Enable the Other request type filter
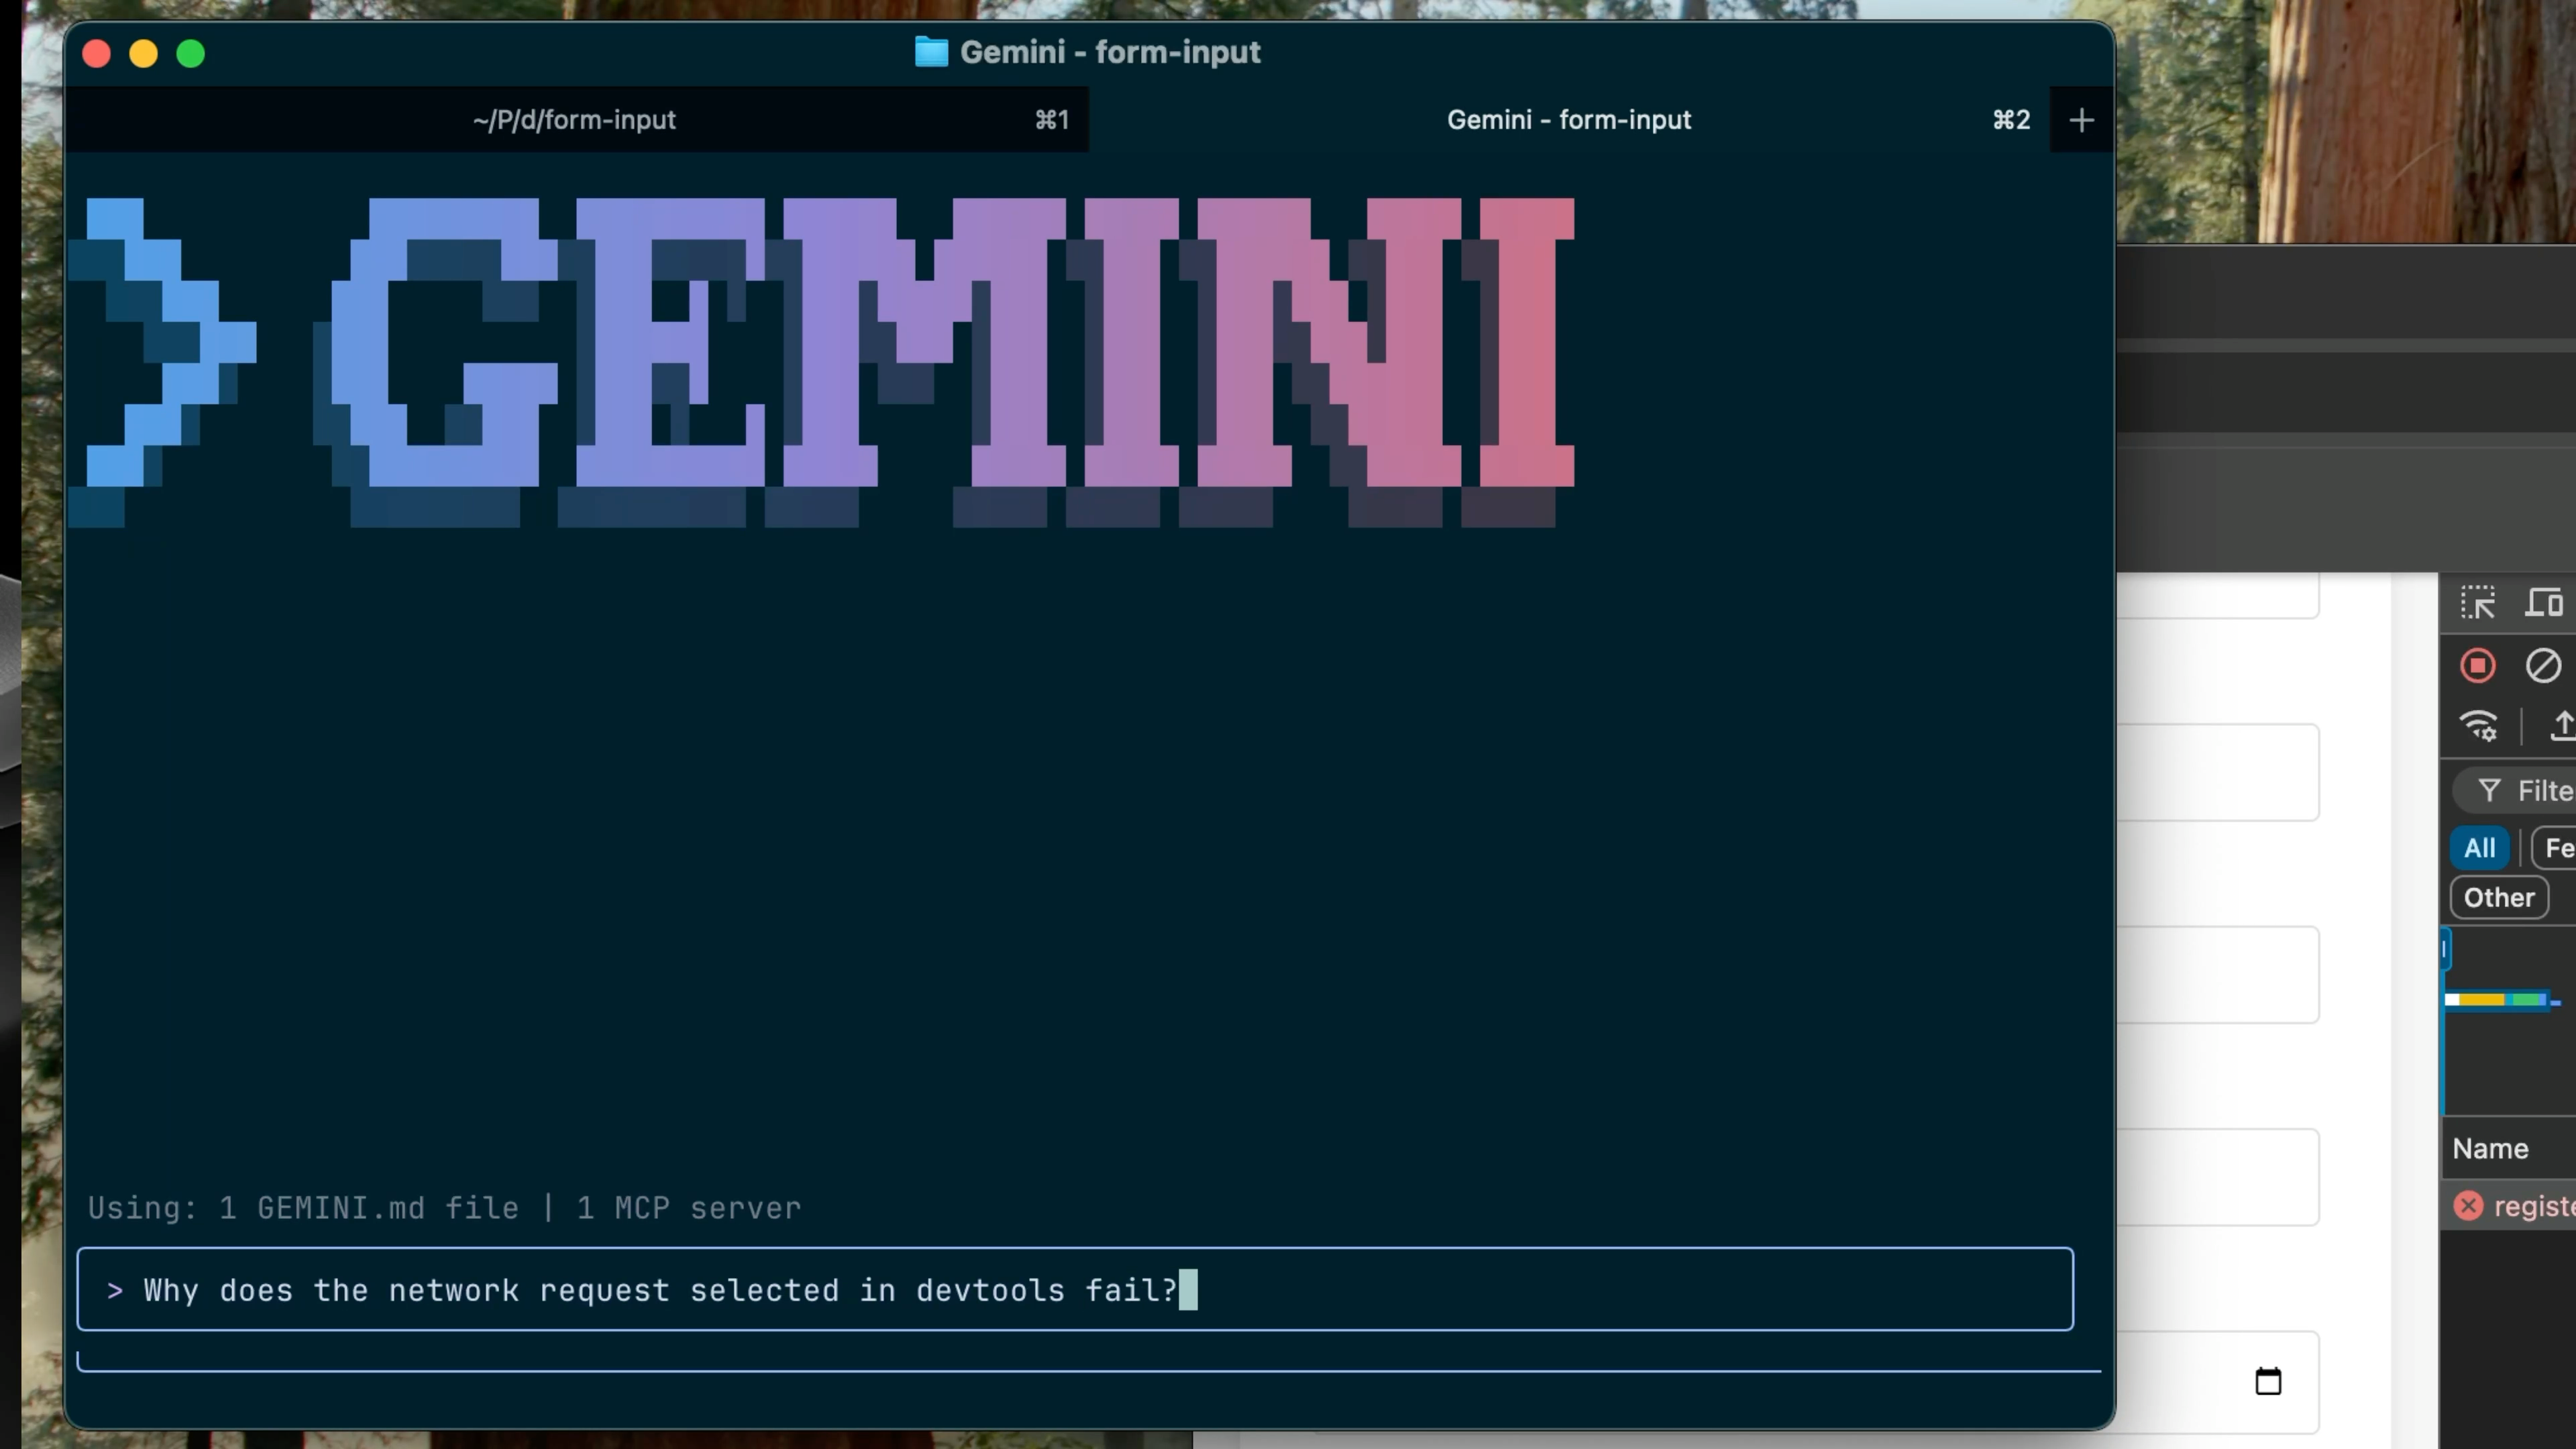 [2498, 898]
